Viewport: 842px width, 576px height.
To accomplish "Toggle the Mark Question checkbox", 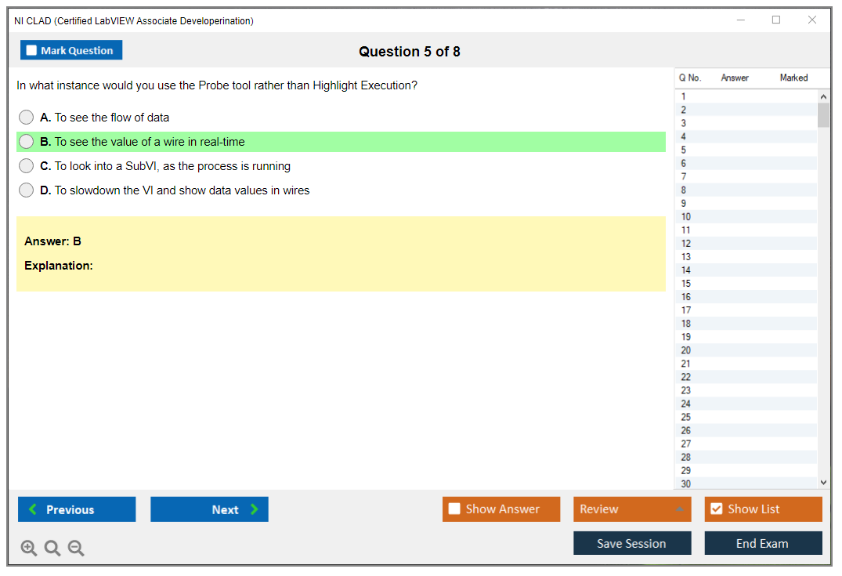I will [32, 50].
